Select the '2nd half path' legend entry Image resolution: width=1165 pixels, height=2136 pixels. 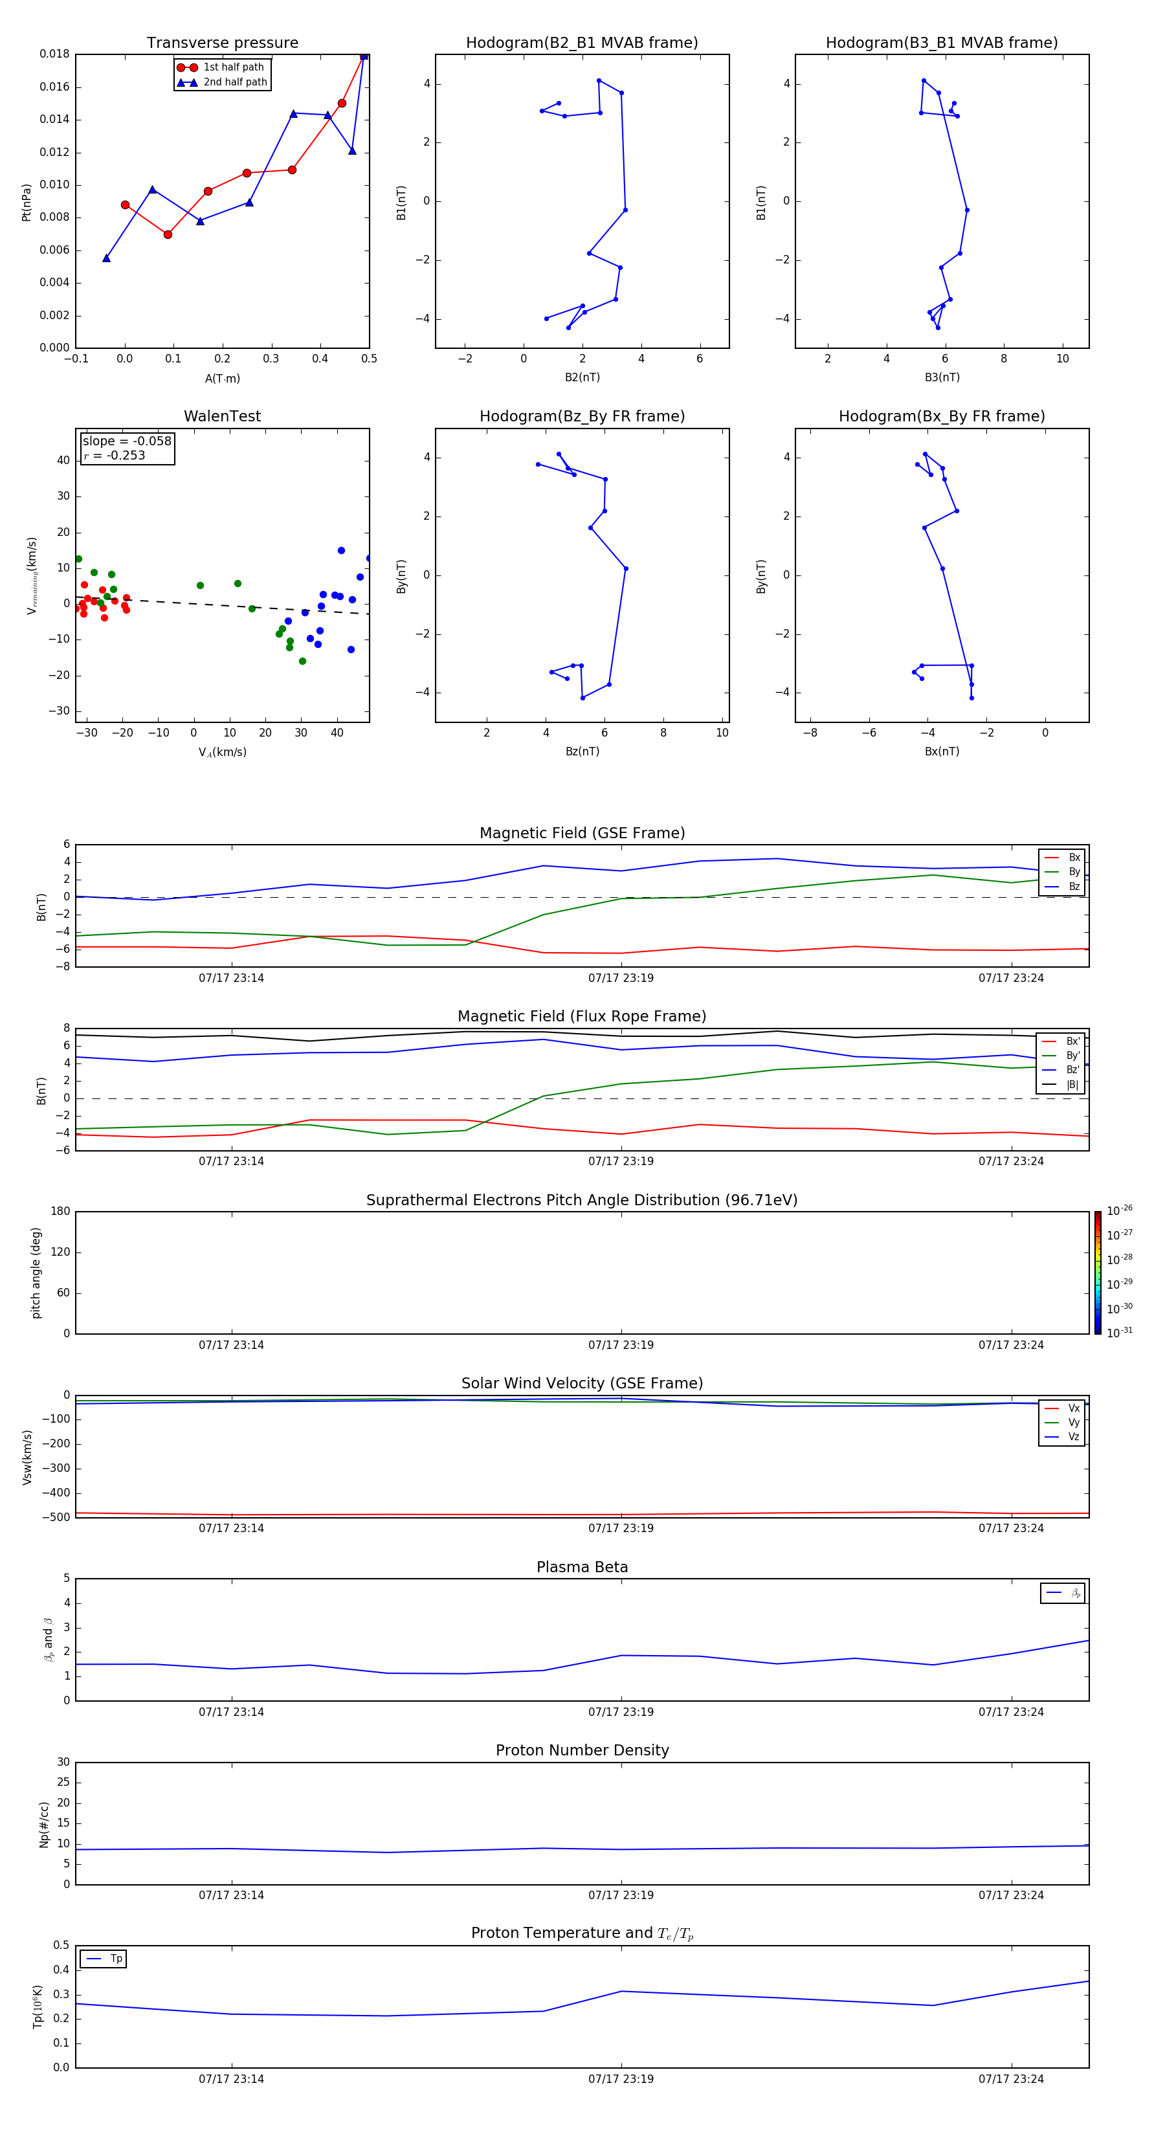pos(221,82)
